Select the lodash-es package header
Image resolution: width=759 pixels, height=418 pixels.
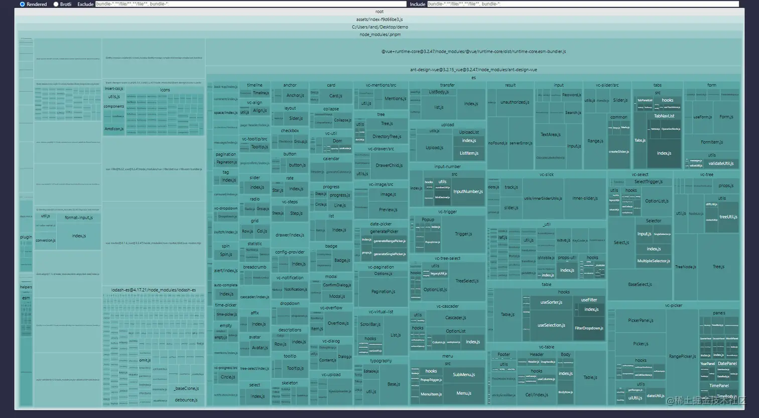click(x=154, y=290)
